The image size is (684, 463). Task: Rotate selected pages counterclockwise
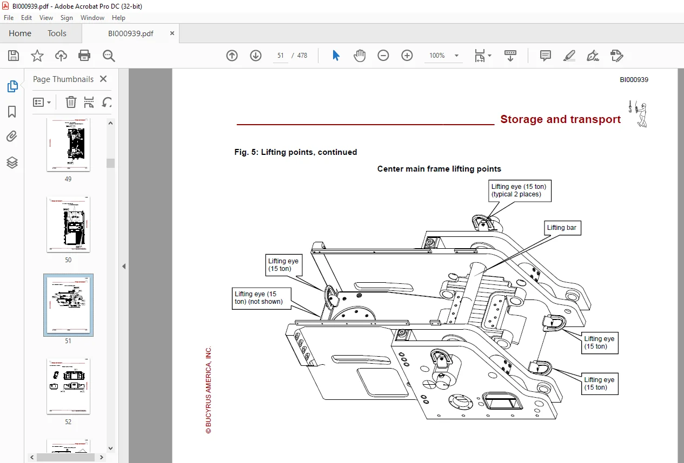click(107, 102)
